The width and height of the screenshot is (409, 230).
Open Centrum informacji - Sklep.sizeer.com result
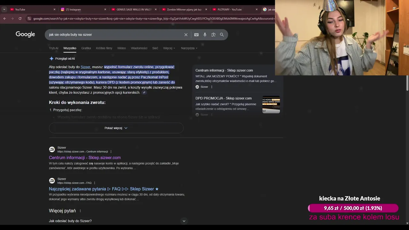click(85, 157)
